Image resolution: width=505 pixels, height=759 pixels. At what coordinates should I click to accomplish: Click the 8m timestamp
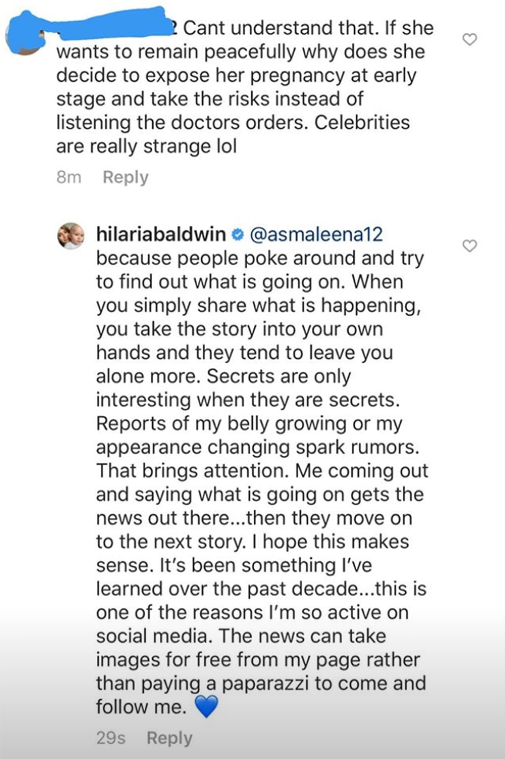[x=69, y=177]
